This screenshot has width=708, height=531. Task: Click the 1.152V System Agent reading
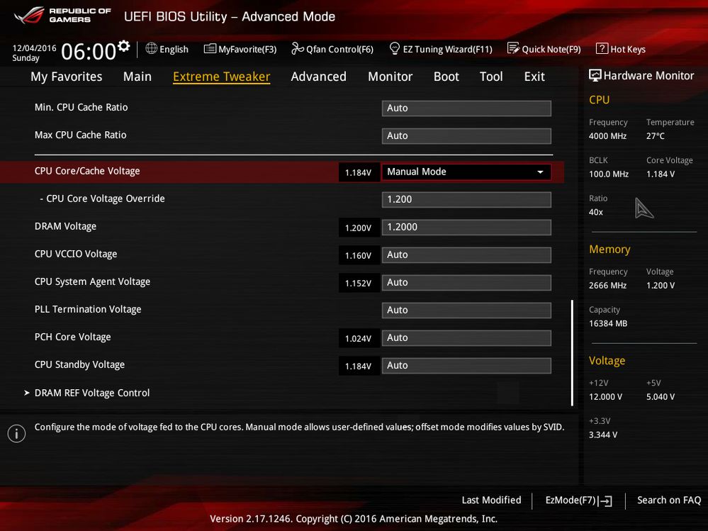click(359, 283)
